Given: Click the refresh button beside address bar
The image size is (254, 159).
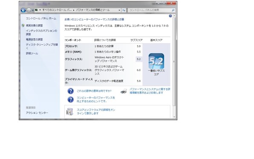Looking at the screenshot, I should click(x=124, y=10).
